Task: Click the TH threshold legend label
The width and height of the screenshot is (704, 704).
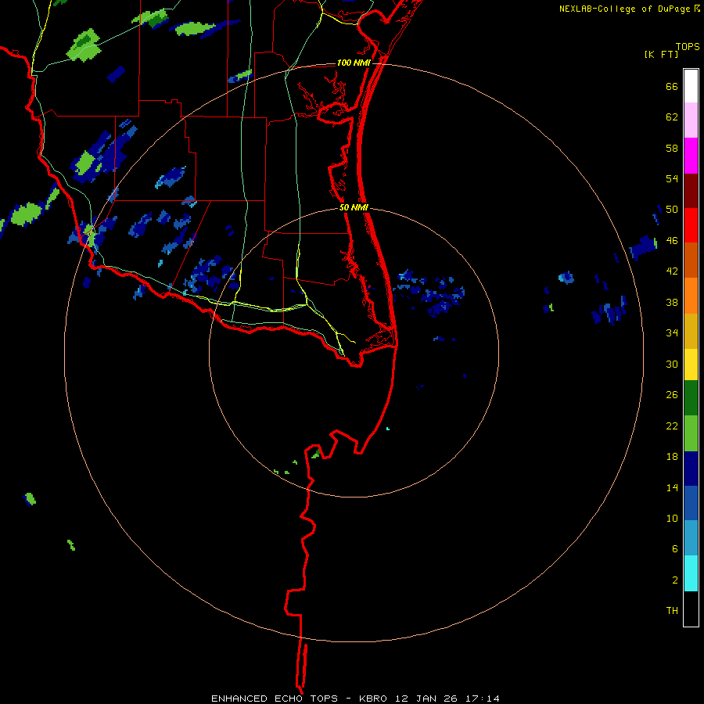Action: tap(672, 611)
